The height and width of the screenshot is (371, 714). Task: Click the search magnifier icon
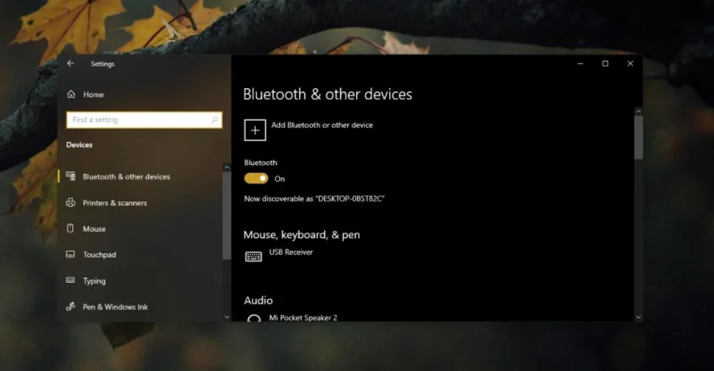214,120
